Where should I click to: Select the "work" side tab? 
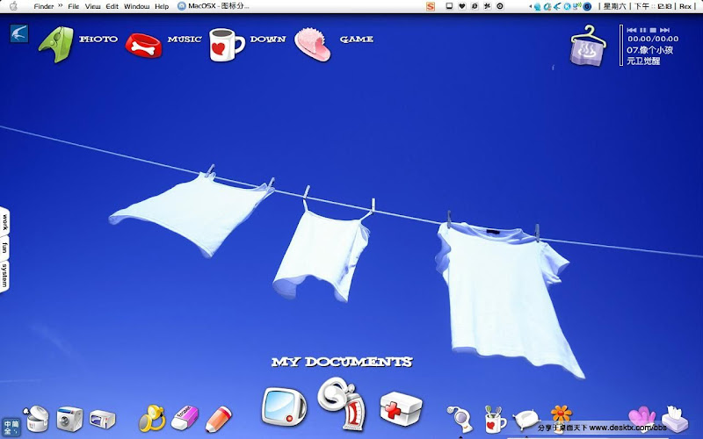pyautogui.click(x=4, y=220)
